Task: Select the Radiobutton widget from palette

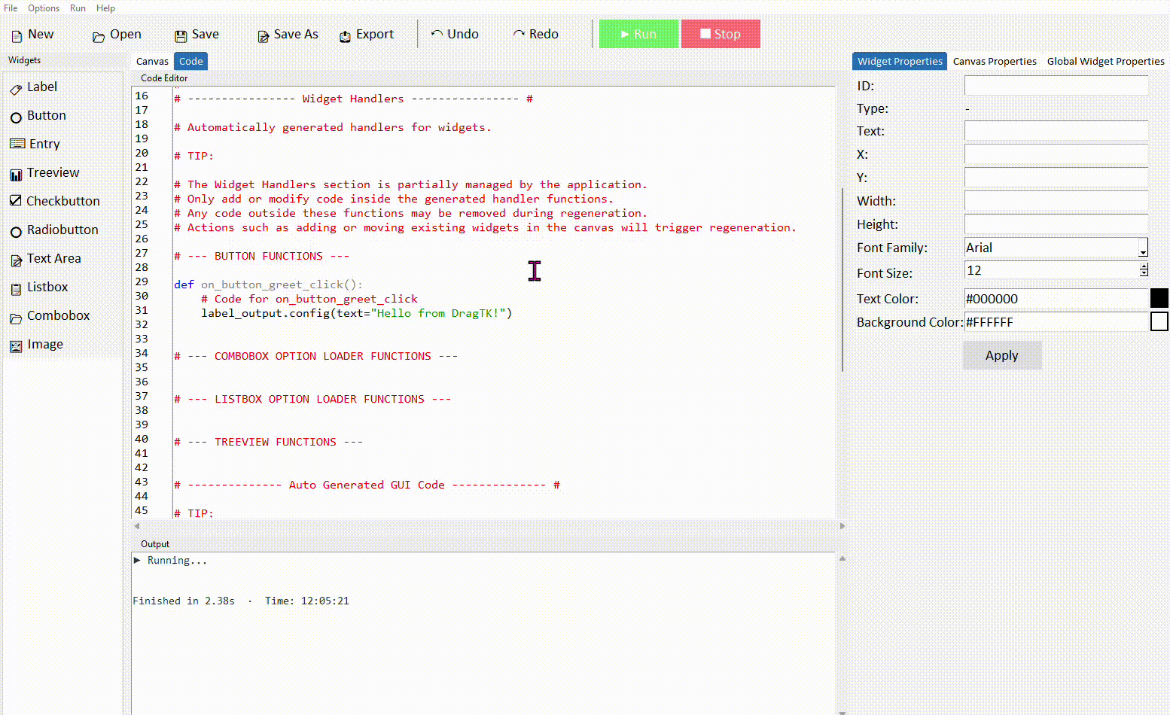Action: tap(54, 230)
